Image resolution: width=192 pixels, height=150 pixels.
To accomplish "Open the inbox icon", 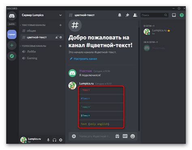I will (174, 15).
